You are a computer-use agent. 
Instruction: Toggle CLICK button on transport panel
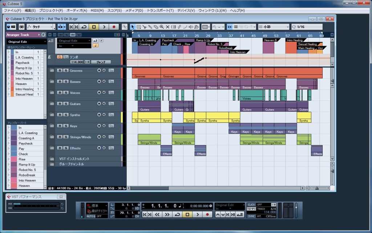pyautogui.click(x=251, y=205)
